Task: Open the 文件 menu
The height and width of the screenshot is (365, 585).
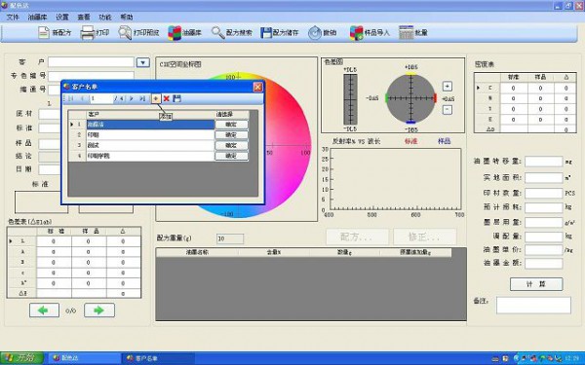Action: (13, 18)
